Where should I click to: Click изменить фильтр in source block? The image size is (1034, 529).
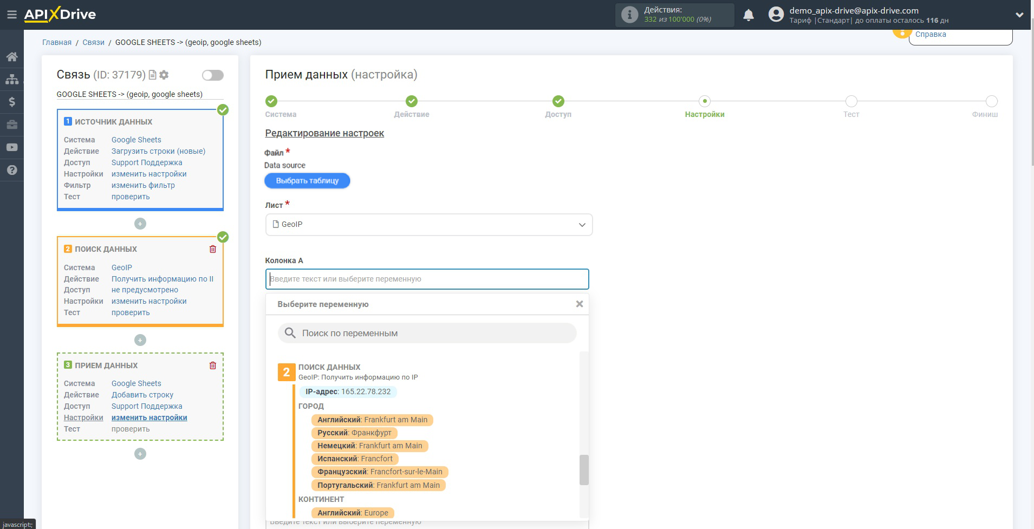point(143,185)
